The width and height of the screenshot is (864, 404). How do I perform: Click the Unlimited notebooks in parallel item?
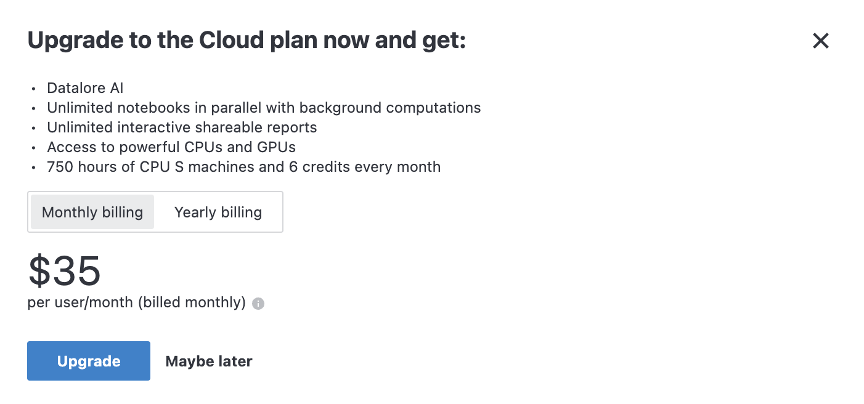pos(264,108)
